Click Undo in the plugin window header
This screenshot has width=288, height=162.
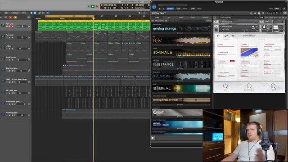[193, 9]
